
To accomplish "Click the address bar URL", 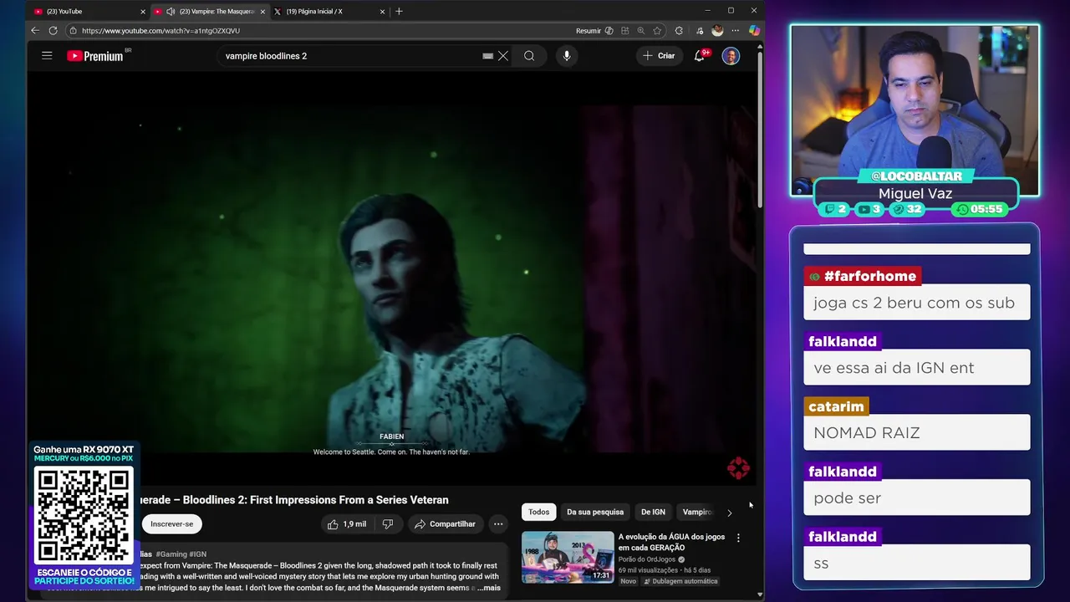I will pos(160,31).
